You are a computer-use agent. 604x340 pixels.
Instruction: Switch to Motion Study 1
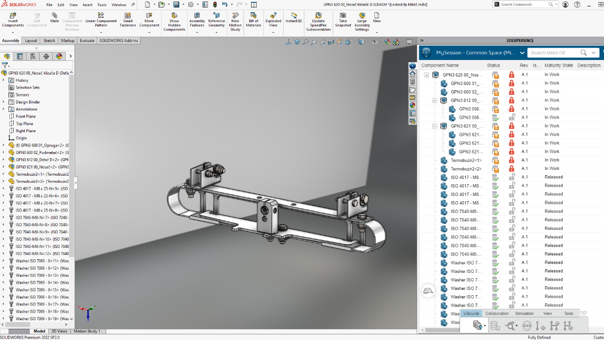coord(88,331)
